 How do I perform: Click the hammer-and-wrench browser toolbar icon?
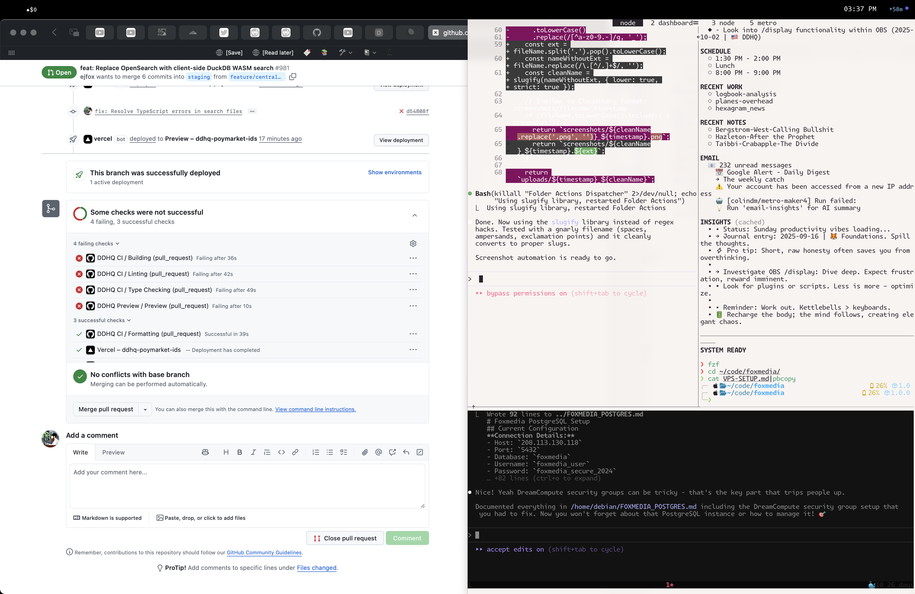click(x=343, y=53)
